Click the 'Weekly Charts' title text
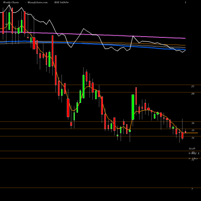The image size is (201, 201). pos(11,2)
